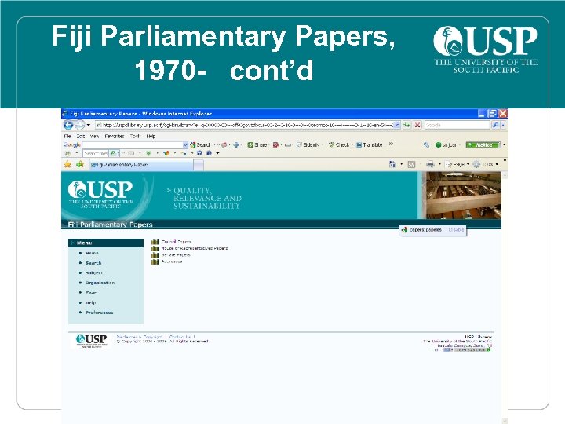Click the floating popup near banner
The width and height of the screenshot is (565, 424).
[x=432, y=230]
